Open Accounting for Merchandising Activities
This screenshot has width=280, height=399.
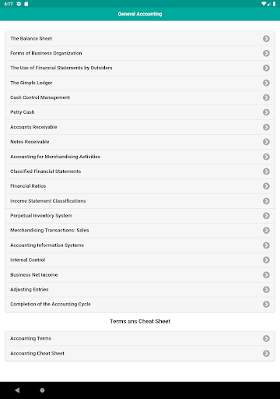140,157
